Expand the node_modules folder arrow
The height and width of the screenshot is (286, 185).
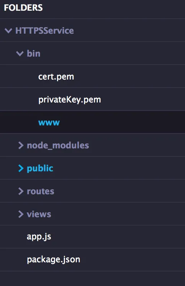pyautogui.click(x=21, y=145)
